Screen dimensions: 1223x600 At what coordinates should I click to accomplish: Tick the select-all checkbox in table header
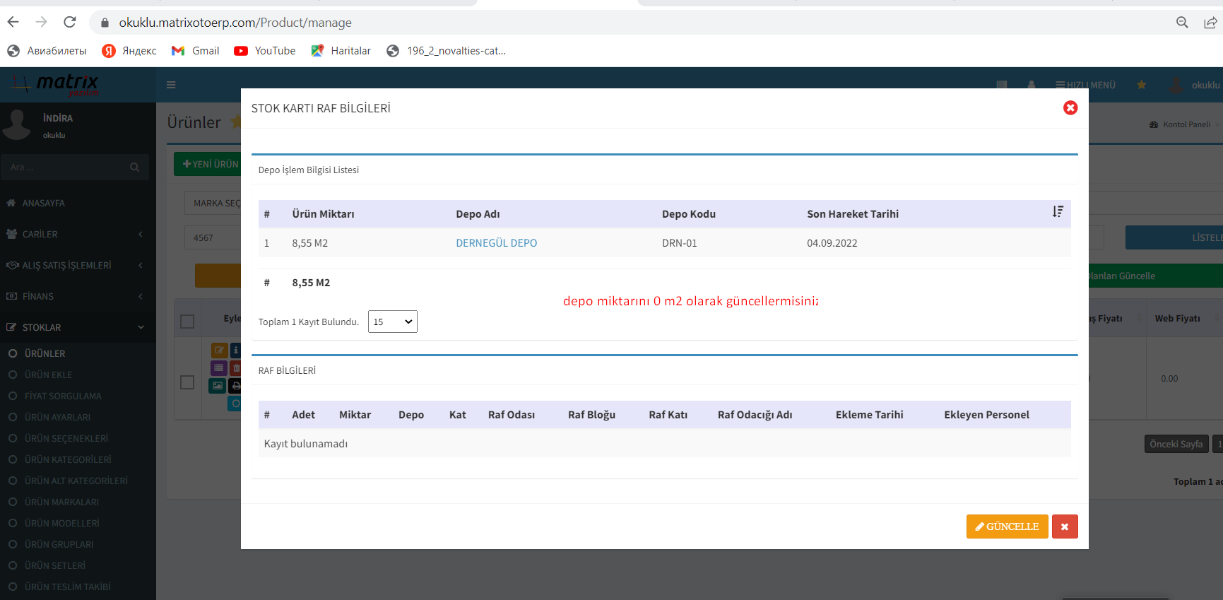click(x=187, y=322)
